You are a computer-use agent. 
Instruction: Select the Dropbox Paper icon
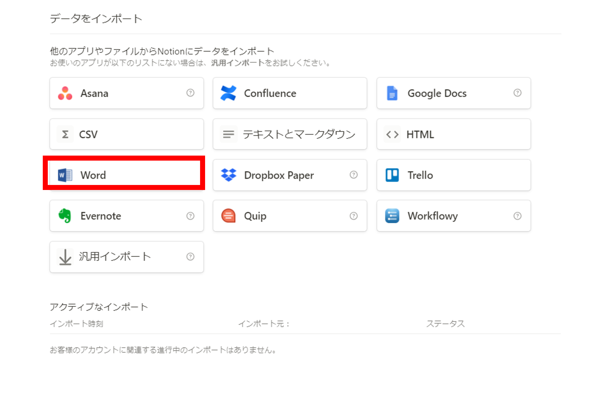tap(229, 175)
